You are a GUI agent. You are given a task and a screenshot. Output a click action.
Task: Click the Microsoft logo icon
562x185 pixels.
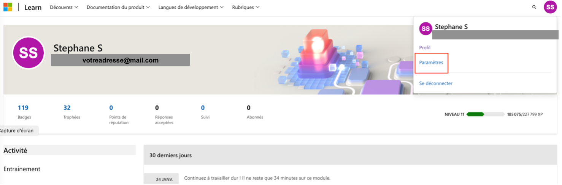(8, 7)
